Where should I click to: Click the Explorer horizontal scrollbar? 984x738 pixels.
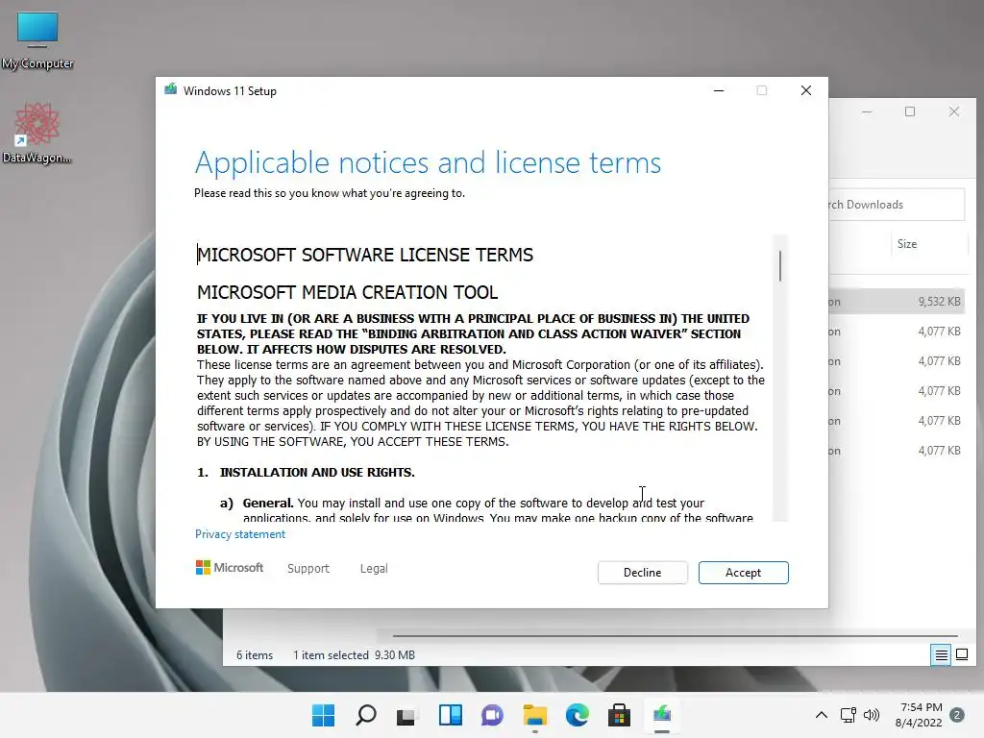[x=675, y=636]
